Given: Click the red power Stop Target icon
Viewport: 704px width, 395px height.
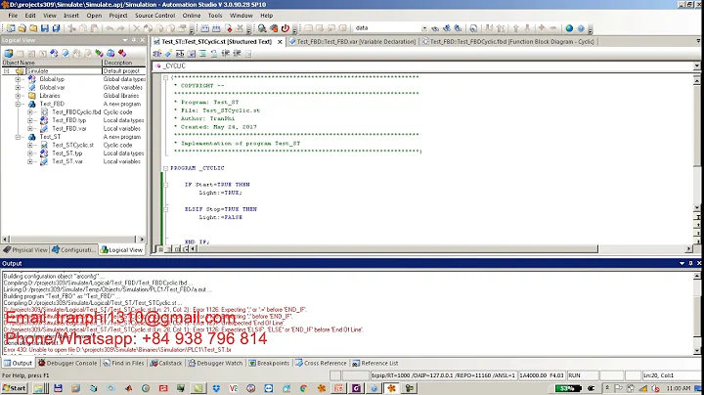Looking at the screenshot, I should (286, 28).
